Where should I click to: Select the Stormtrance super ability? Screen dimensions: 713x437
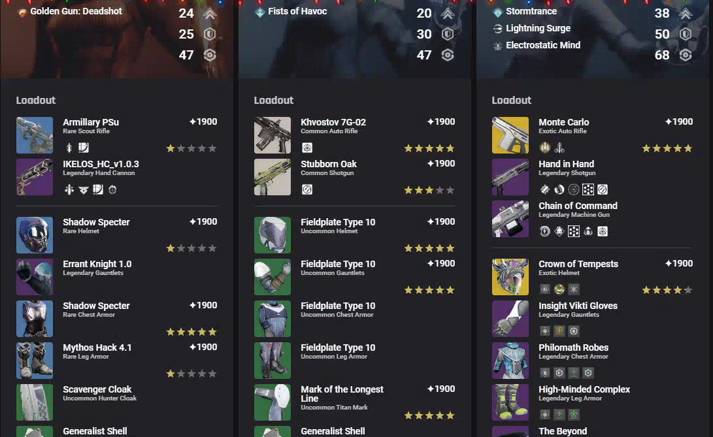[531, 11]
